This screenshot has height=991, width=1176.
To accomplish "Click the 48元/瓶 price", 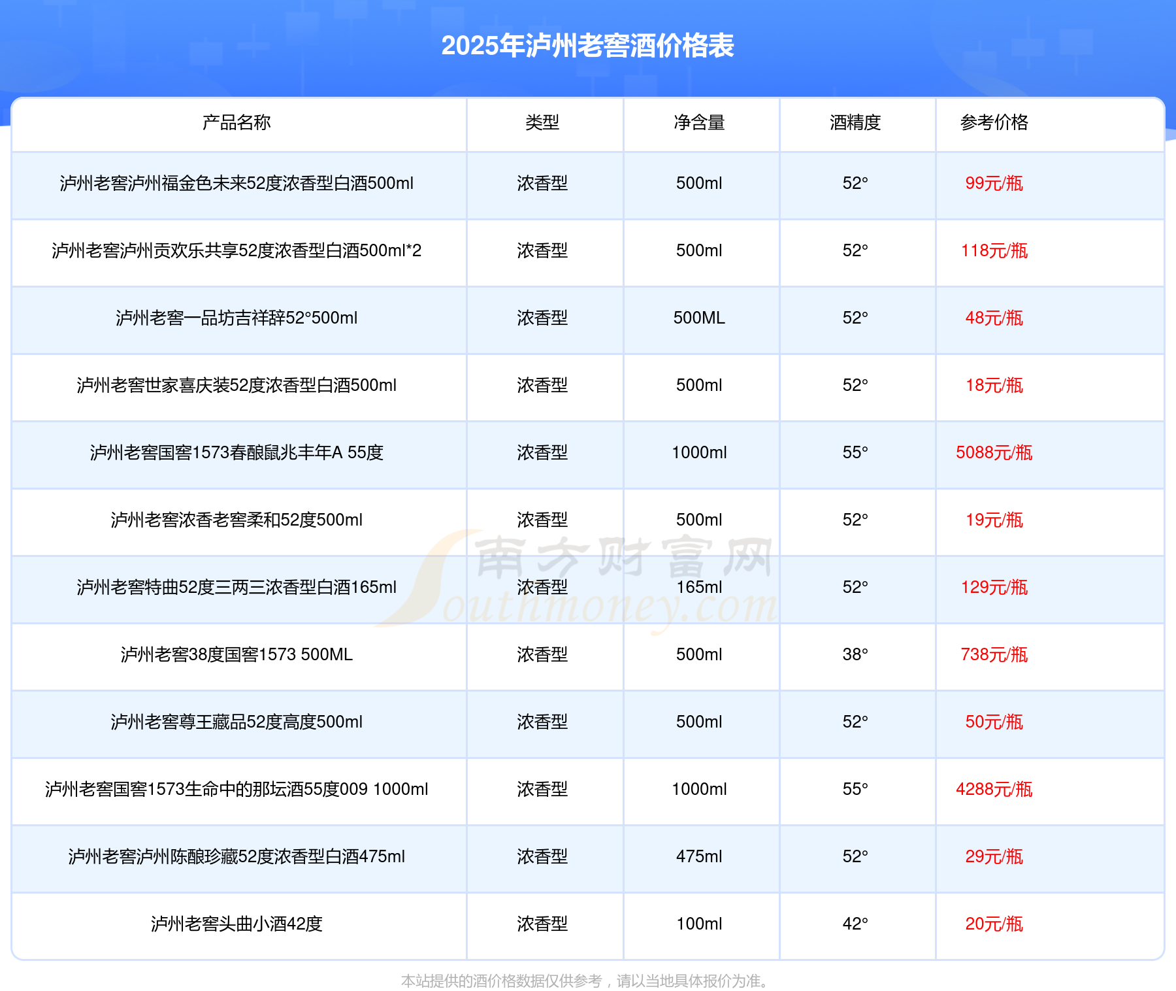I will tap(994, 318).
